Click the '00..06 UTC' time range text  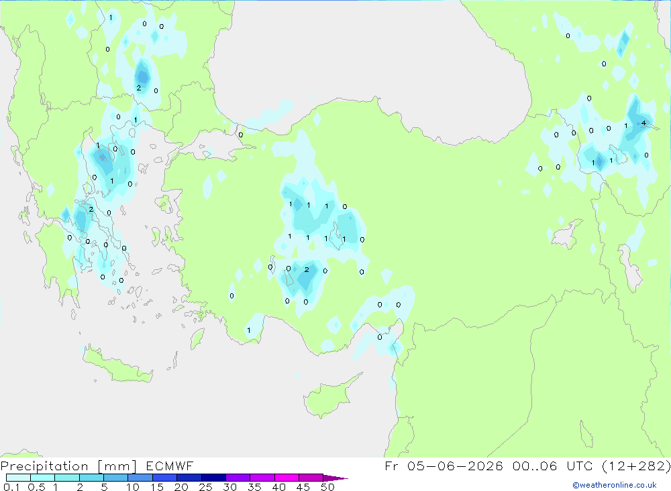[552, 466]
